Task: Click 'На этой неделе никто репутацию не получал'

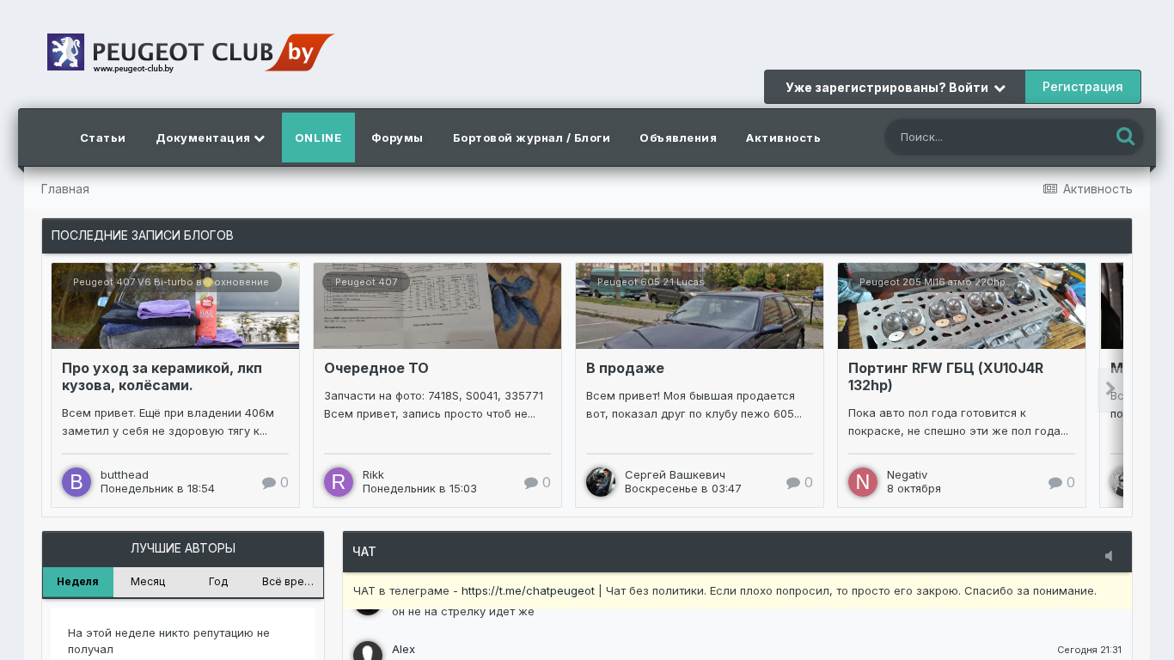Action: click(168, 641)
